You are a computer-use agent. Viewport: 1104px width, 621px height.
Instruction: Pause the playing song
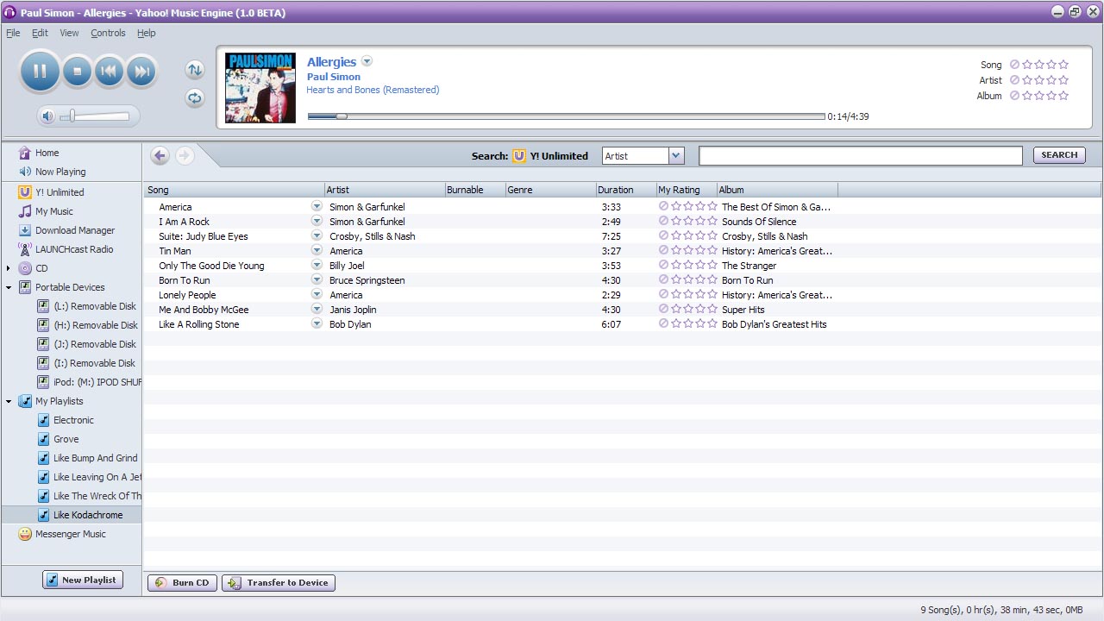pos(40,72)
